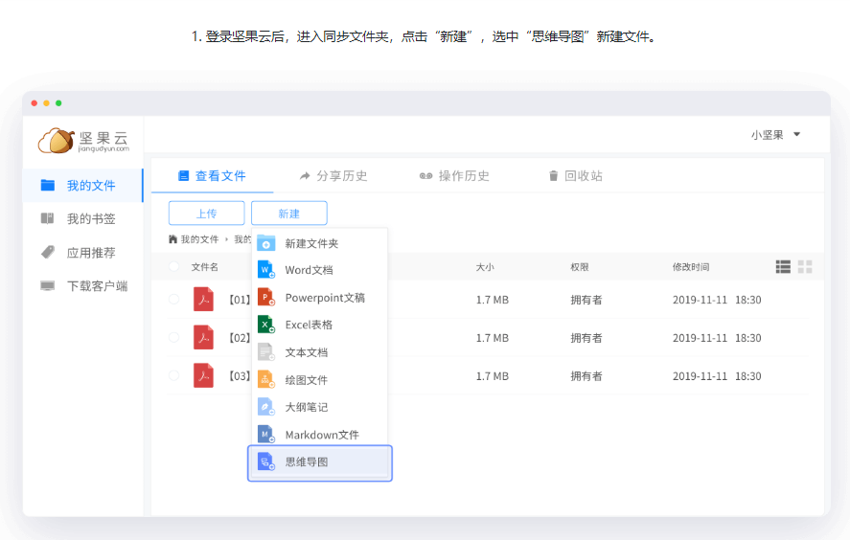Image resolution: width=850 pixels, height=540 pixels.
Task: Choose 大纲笔记 from the menu
Action: point(320,407)
